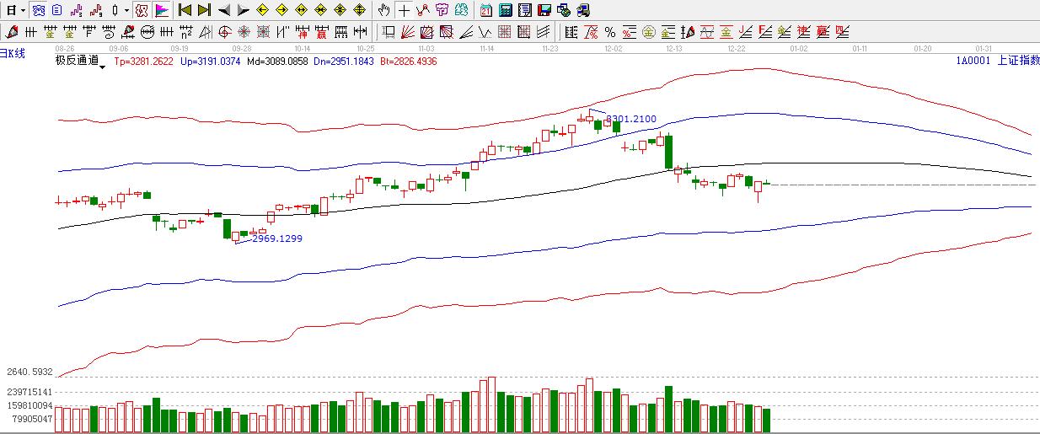Image resolution: width=1040 pixels, height=434 pixels.
Task: Activate the crosshair cursor tool
Action: pyautogui.click(x=404, y=11)
